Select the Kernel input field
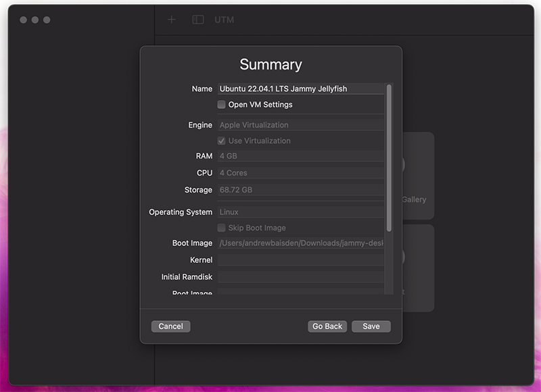Viewport: 541px width, 392px height. tap(301, 260)
